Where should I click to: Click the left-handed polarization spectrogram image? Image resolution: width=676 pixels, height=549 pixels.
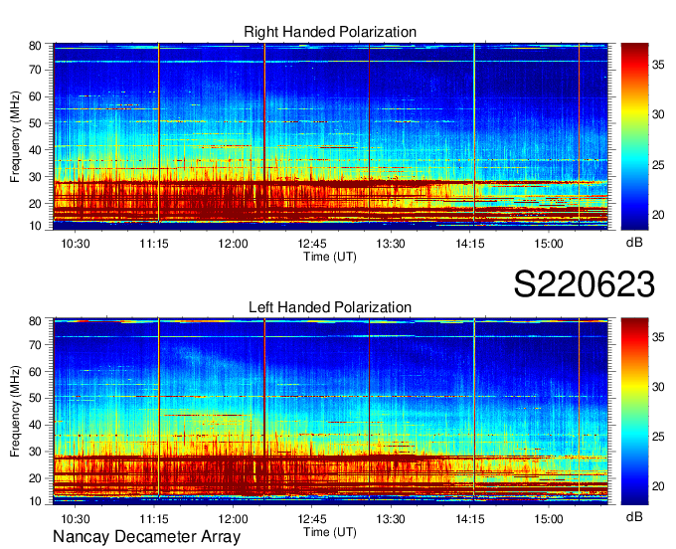(x=330, y=412)
